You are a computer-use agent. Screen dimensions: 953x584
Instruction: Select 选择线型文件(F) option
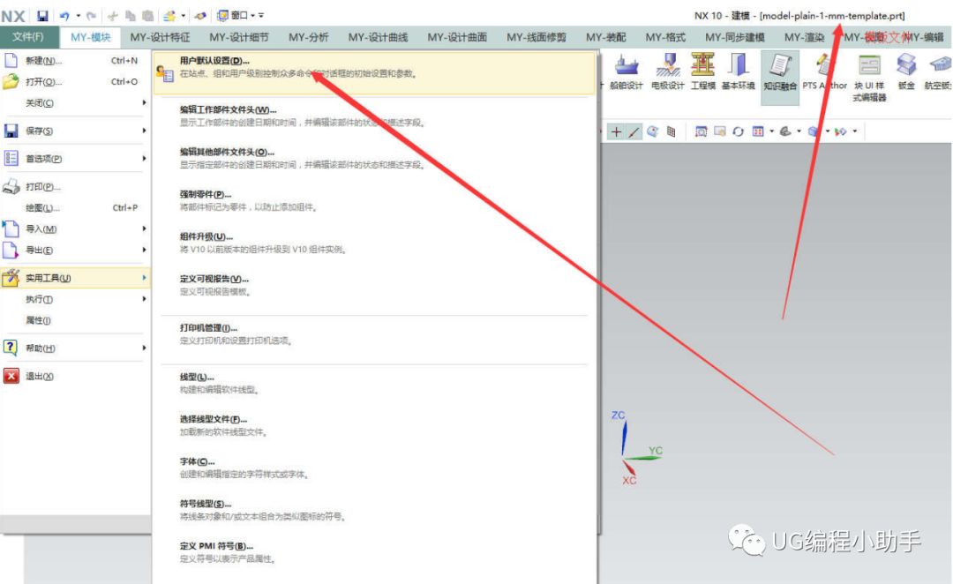pos(374,425)
